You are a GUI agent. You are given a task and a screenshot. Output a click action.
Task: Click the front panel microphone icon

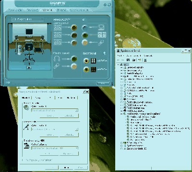click(x=56, y=66)
